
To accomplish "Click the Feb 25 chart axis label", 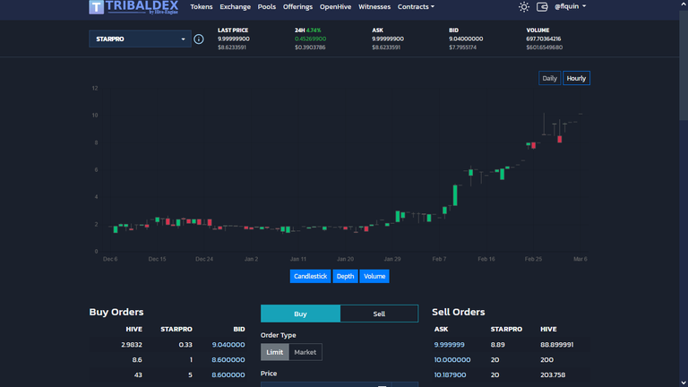I will tap(533, 259).
